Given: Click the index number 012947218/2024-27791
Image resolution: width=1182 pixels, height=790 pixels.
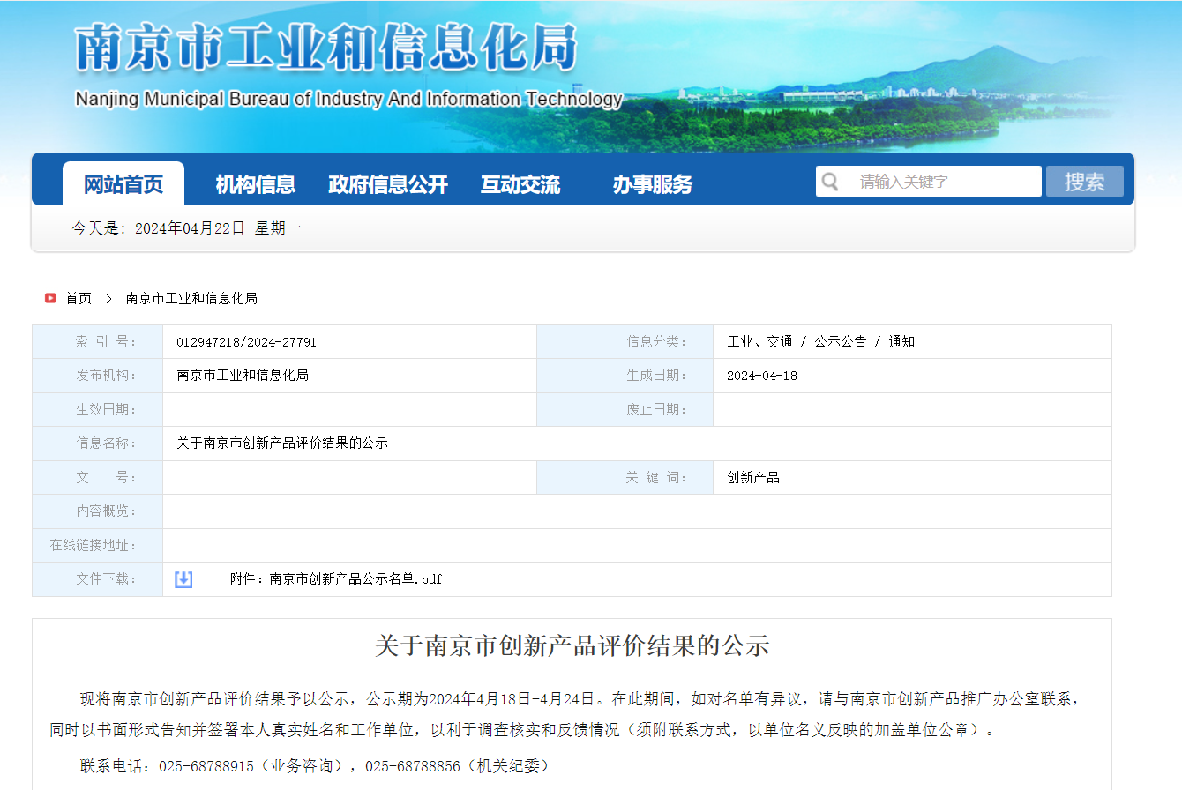Looking at the screenshot, I should [246, 342].
